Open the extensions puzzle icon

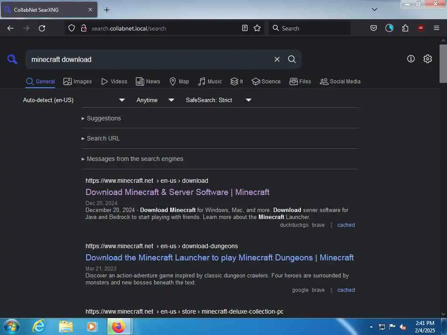click(405, 28)
